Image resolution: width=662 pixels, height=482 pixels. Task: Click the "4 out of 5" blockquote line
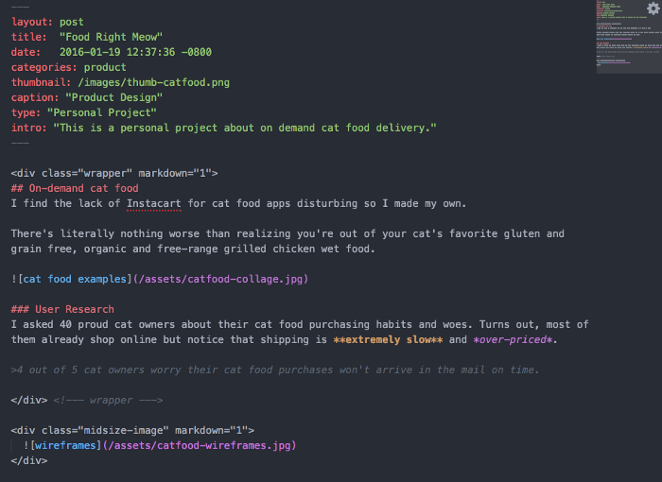click(275, 370)
